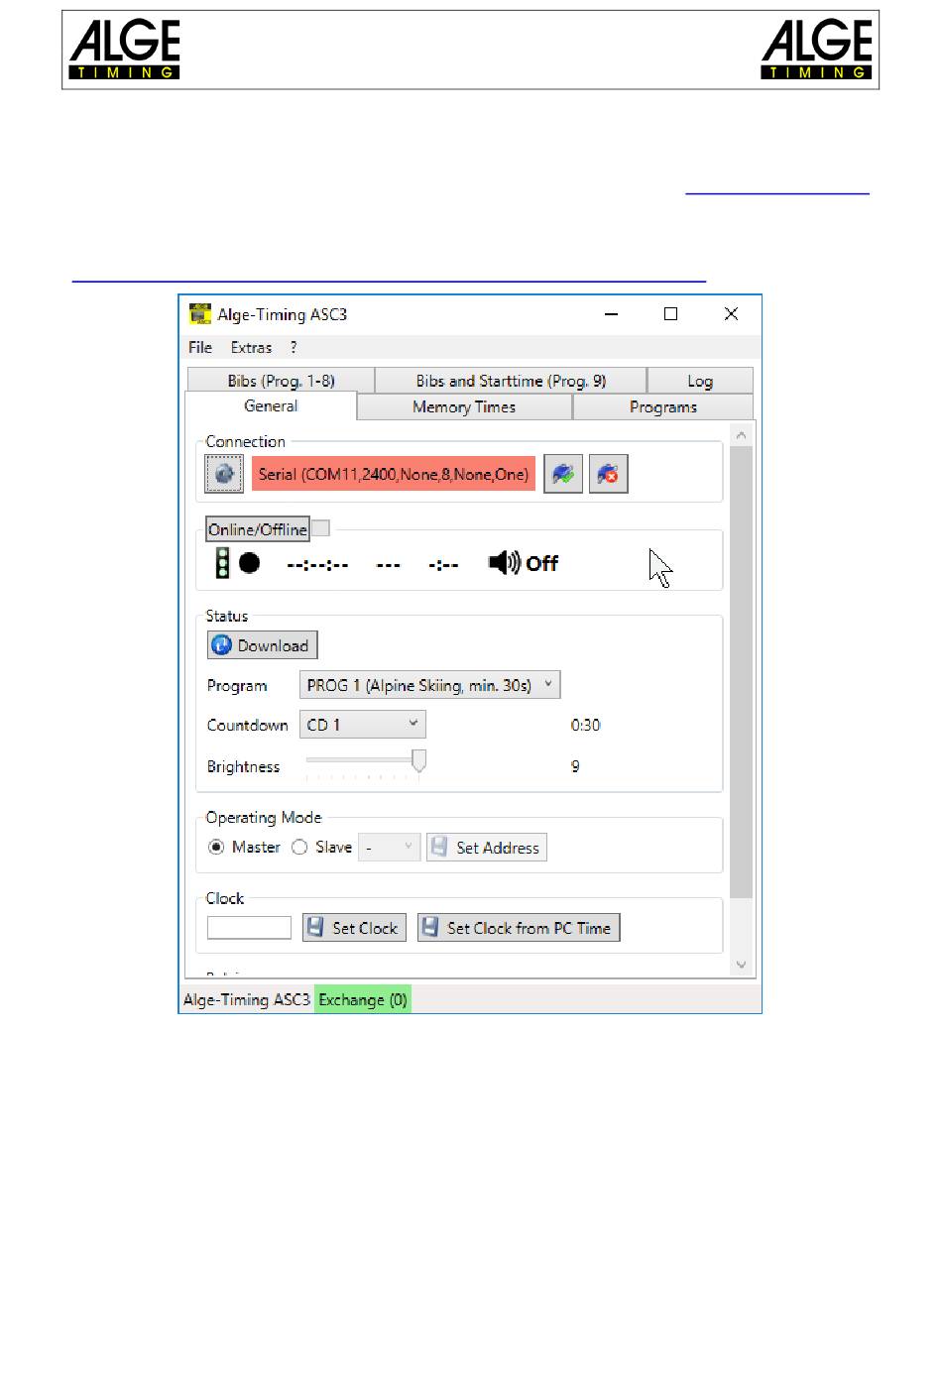Viewport: 942px width, 1375px height.
Task: Switch to the Programs tab
Action: click(663, 406)
